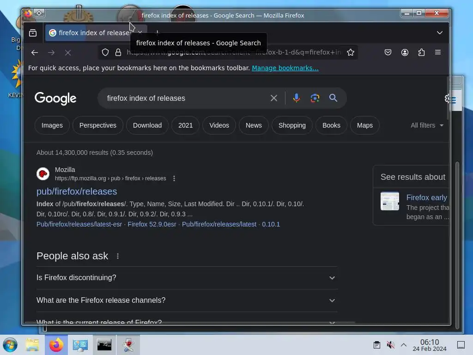Open the terminal from taskbar

pyautogui.click(x=104, y=345)
